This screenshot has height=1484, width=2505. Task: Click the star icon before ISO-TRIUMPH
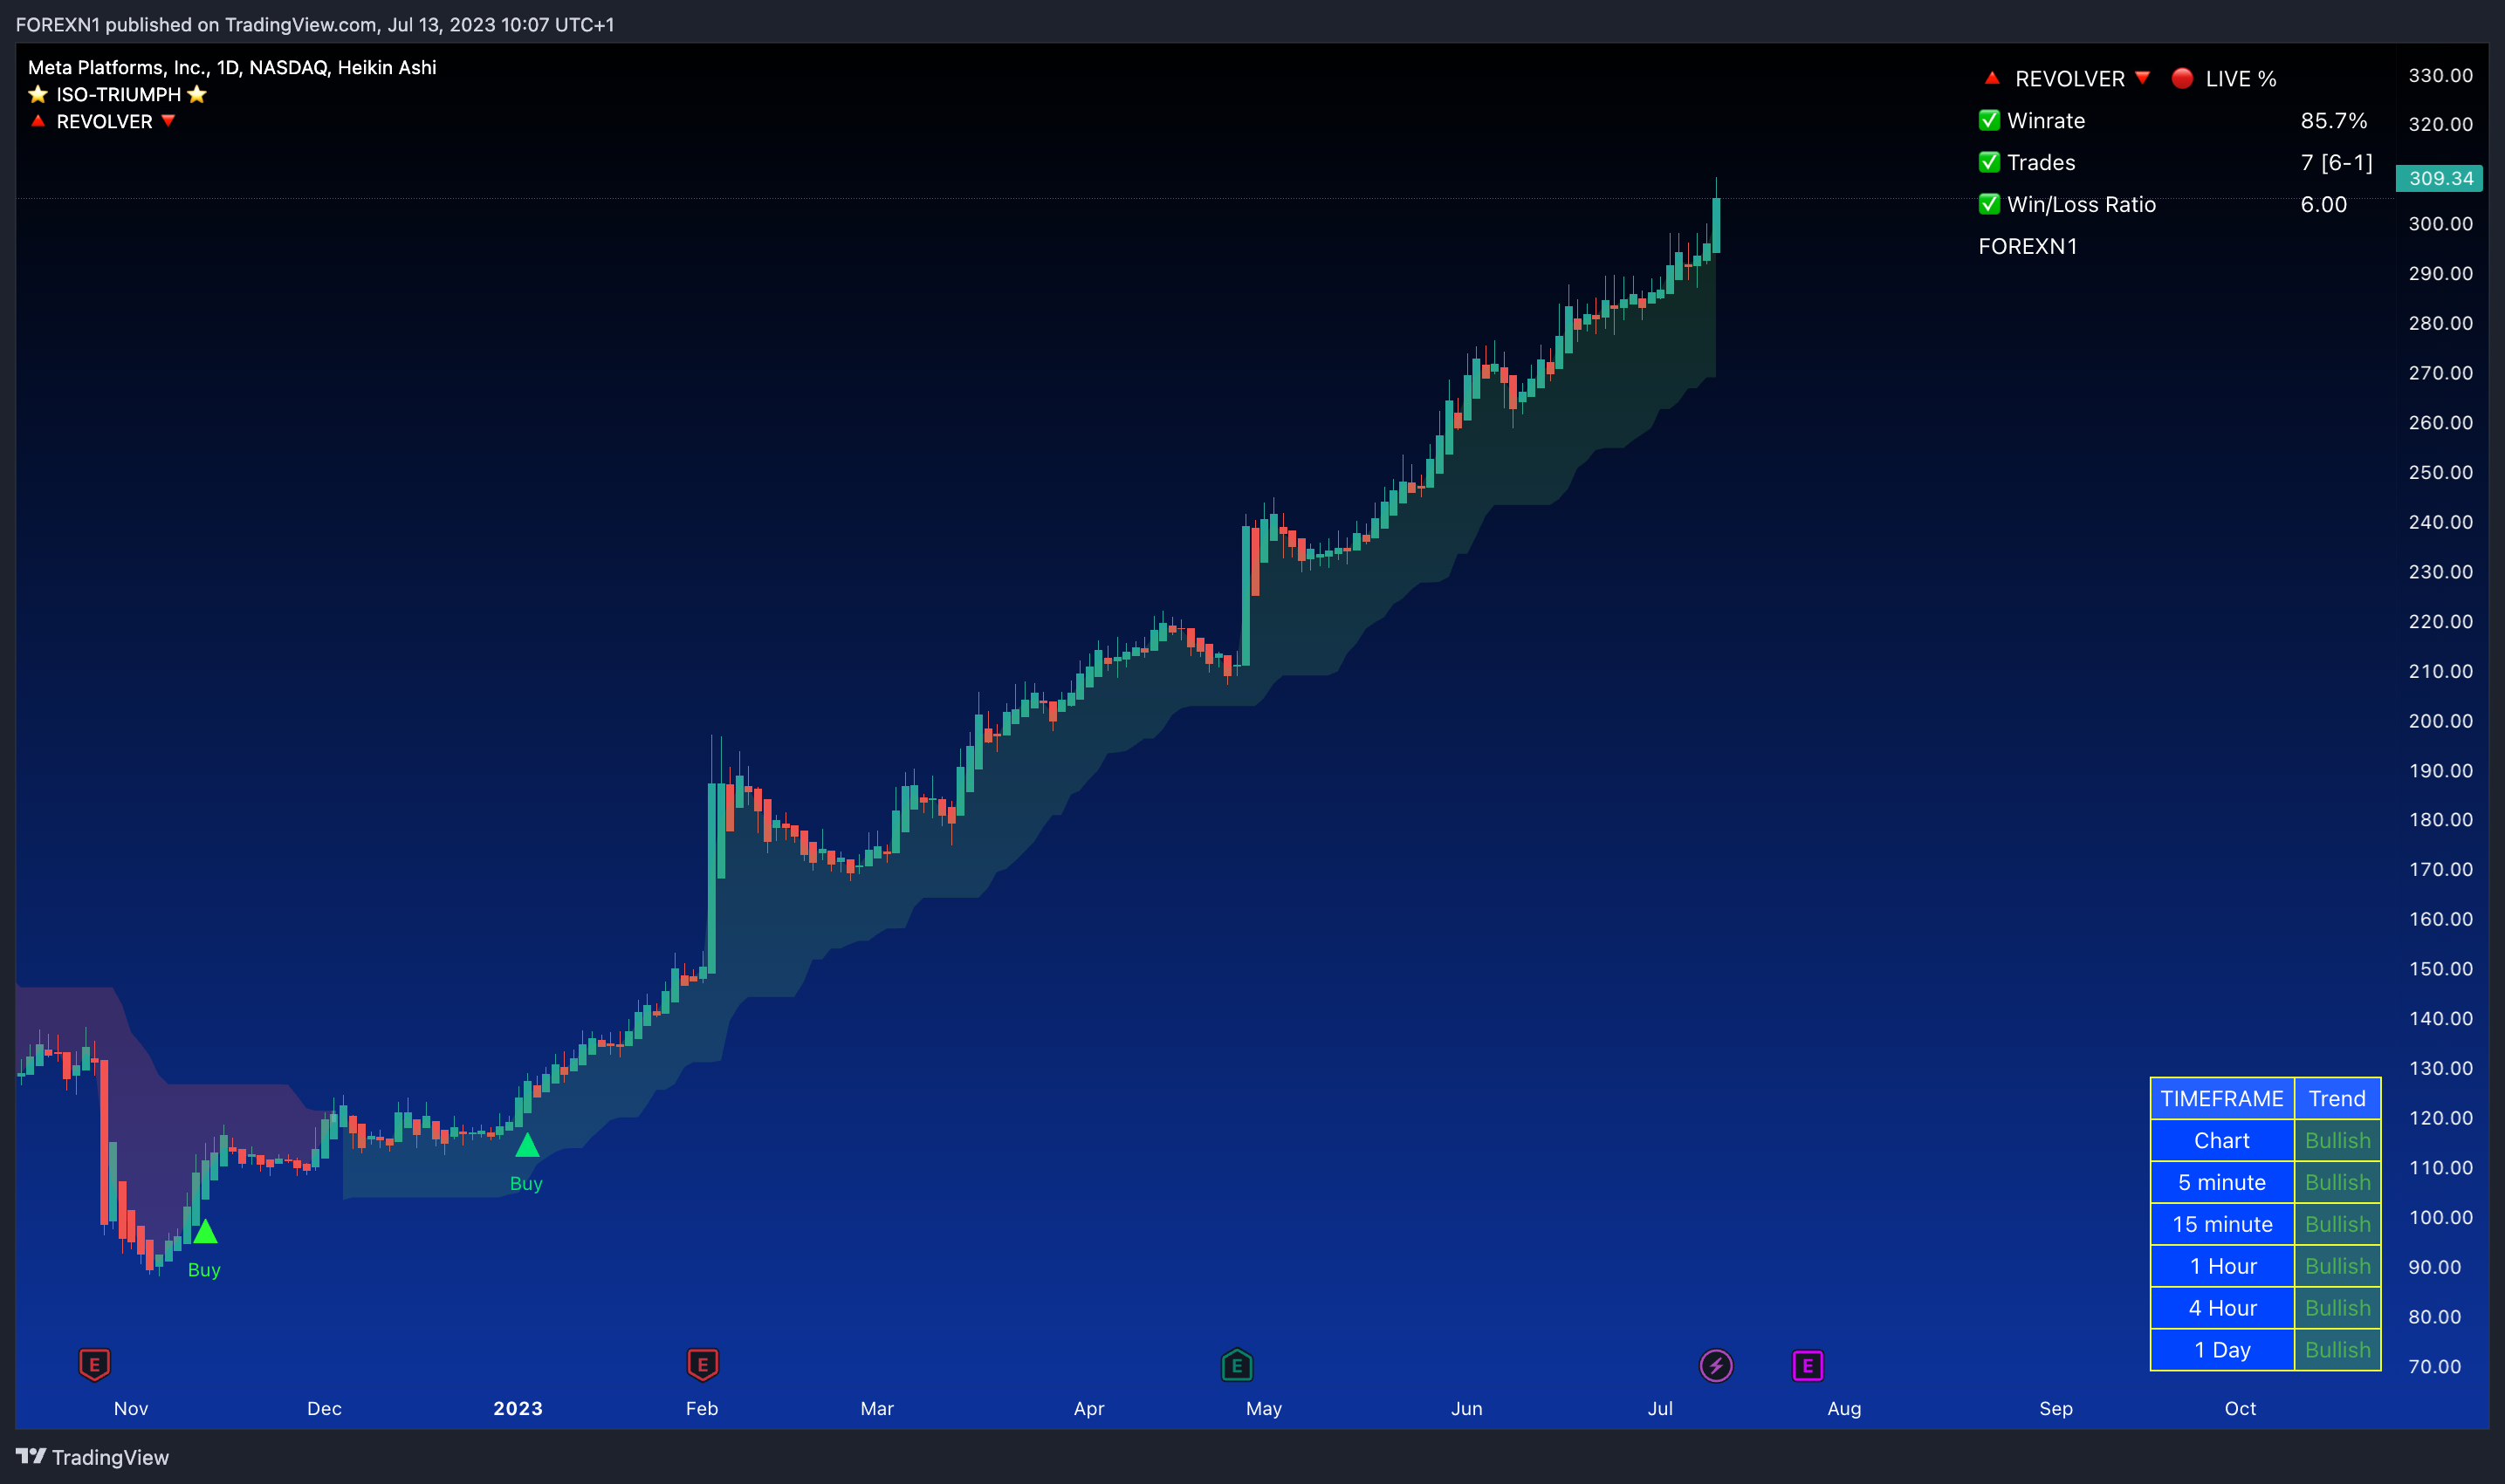(38, 94)
